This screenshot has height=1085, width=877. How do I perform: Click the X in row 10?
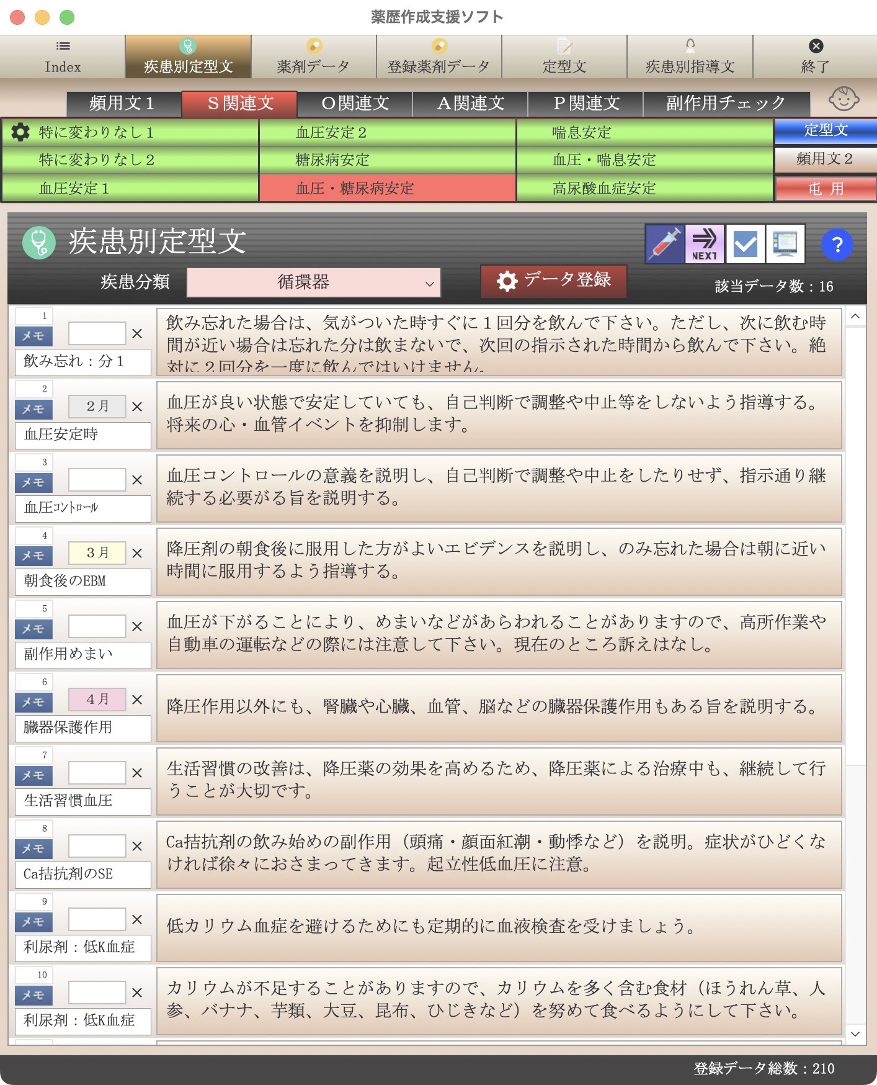(x=137, y=993)
